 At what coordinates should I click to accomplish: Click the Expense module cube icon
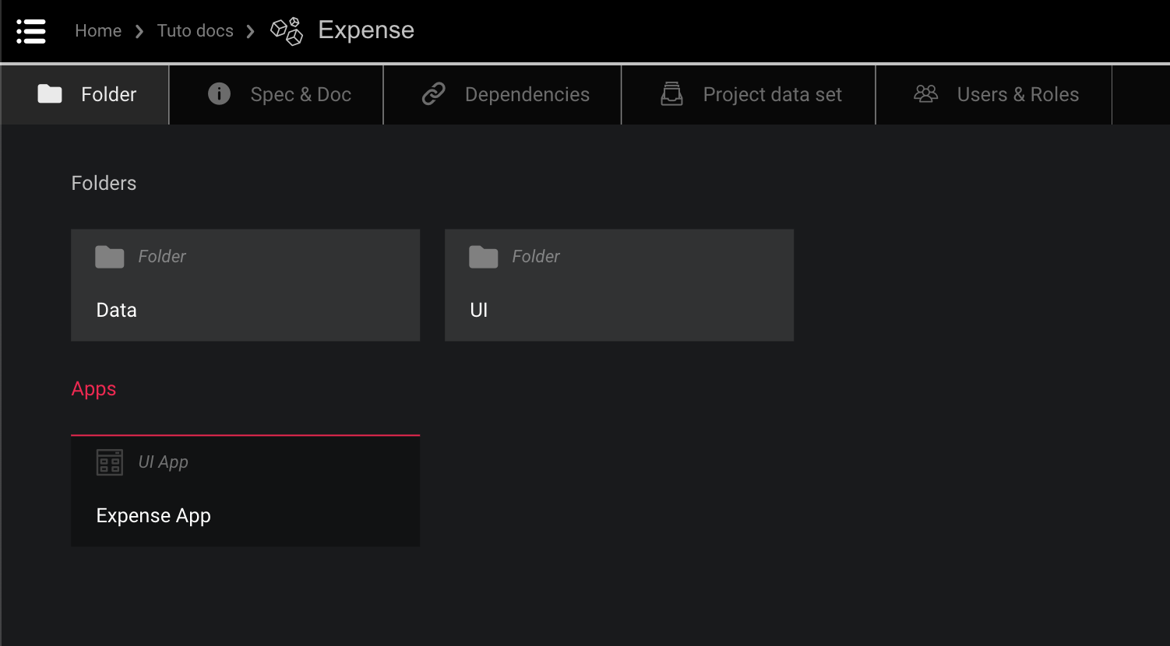click(x=287, y=32)
